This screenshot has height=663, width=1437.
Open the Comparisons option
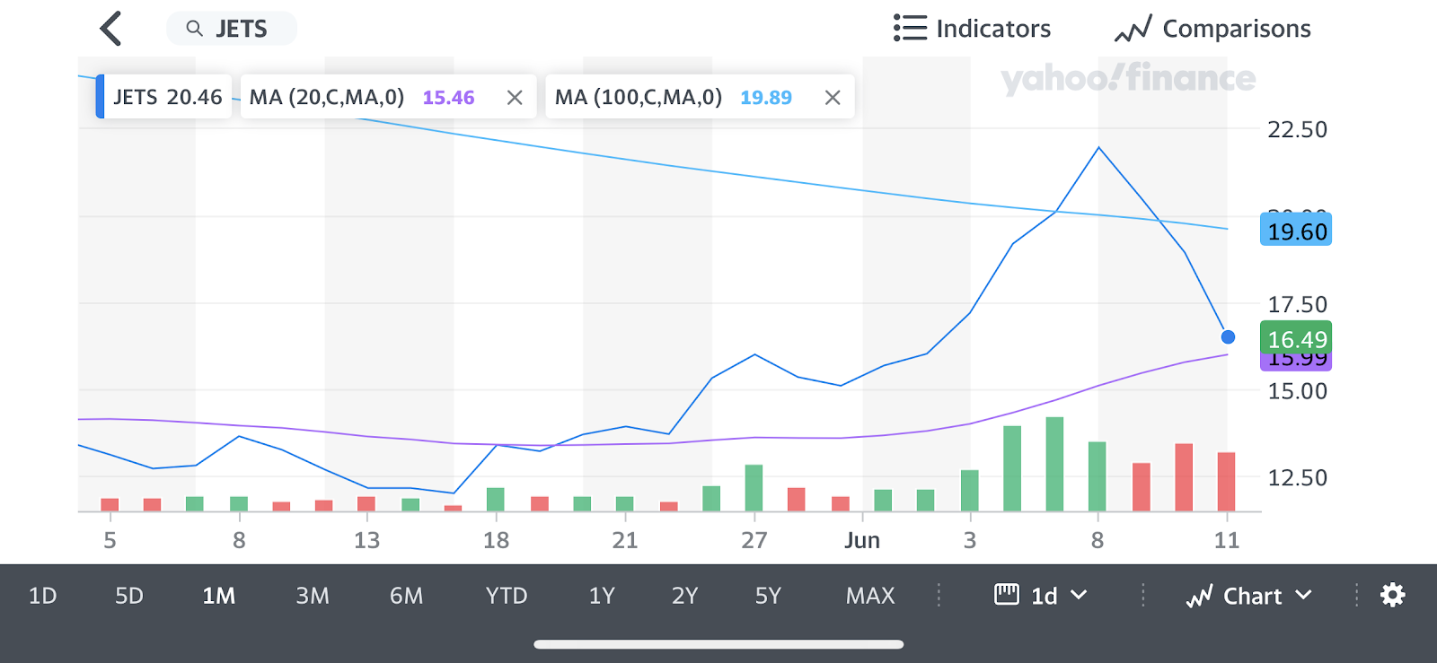click(1212, 29)
